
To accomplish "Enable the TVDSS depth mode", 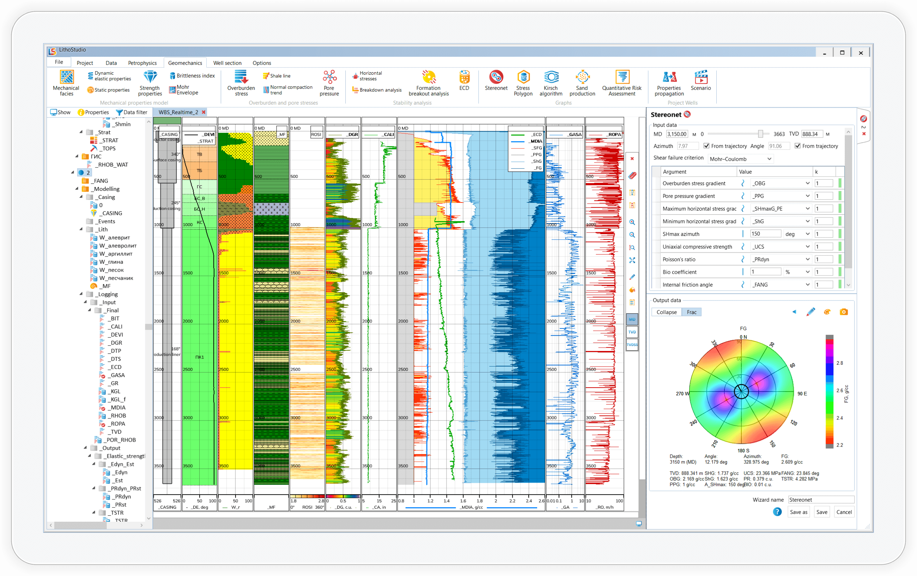I will [632, 345].
